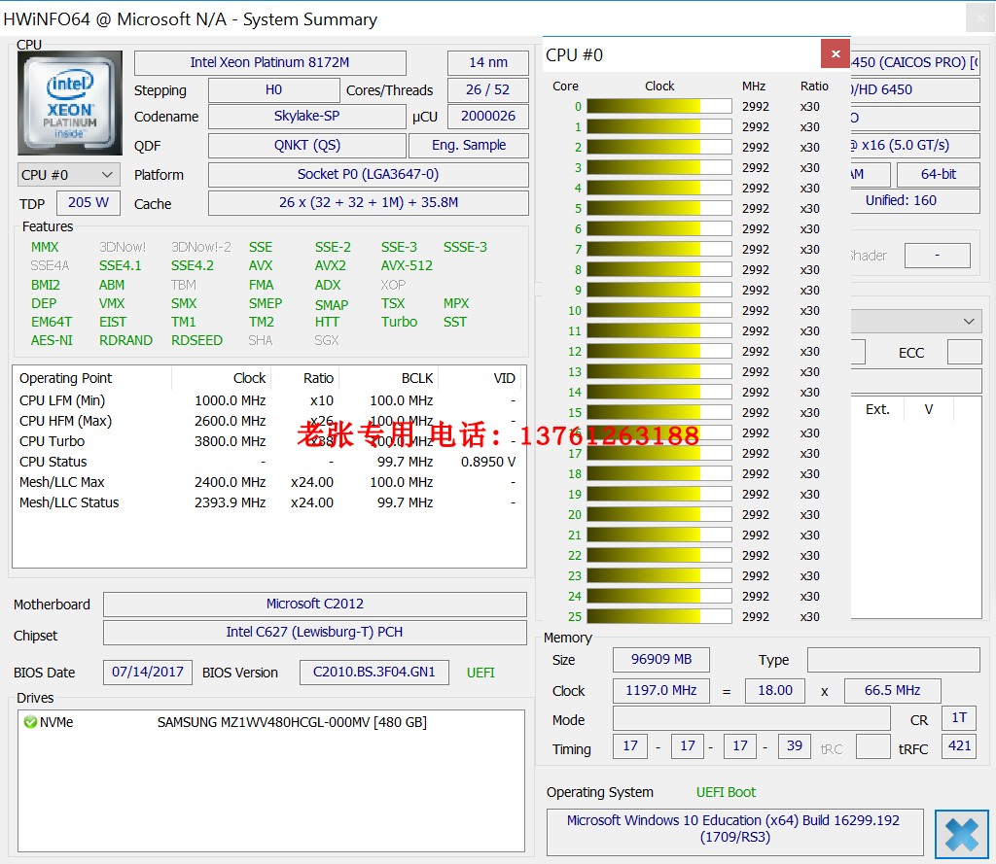The height and width of the screenshot is (864, 996).
Task: Click the cache 26 x (32 + 32 + 1M) field
Action: 369,202
